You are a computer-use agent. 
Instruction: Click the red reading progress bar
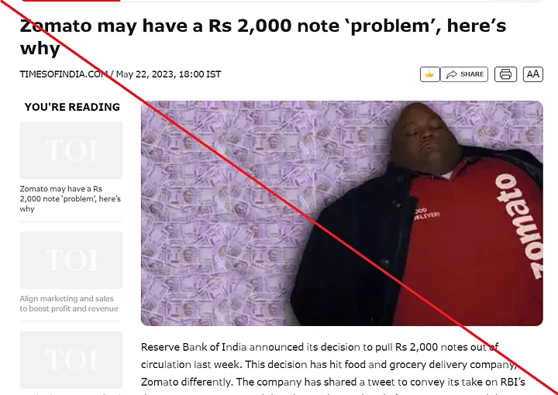click(x=71, y=1)
